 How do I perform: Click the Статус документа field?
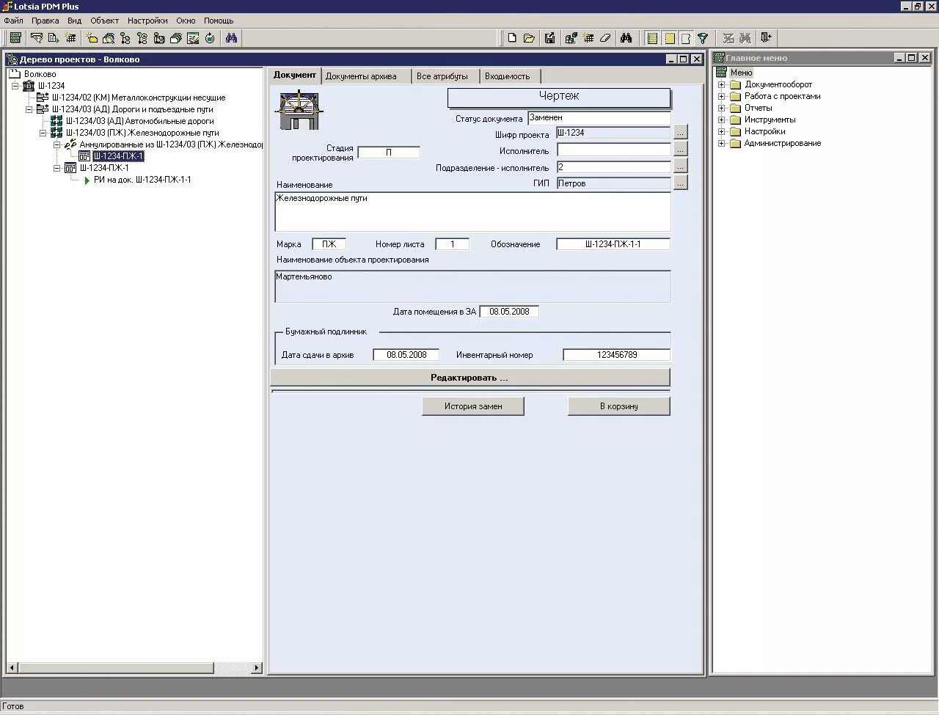pos(599,117)
